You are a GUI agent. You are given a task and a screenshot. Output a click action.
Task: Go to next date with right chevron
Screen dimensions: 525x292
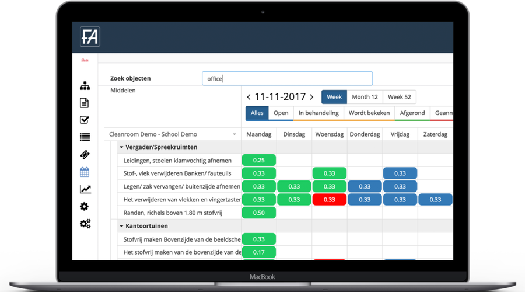coord(311,97)
